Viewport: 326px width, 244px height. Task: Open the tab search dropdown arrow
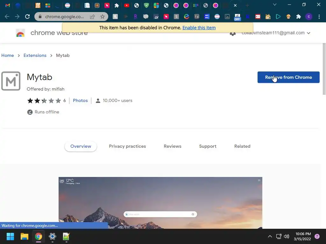275,4
